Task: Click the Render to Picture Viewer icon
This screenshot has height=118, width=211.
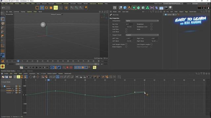Action: pos(204,8)
